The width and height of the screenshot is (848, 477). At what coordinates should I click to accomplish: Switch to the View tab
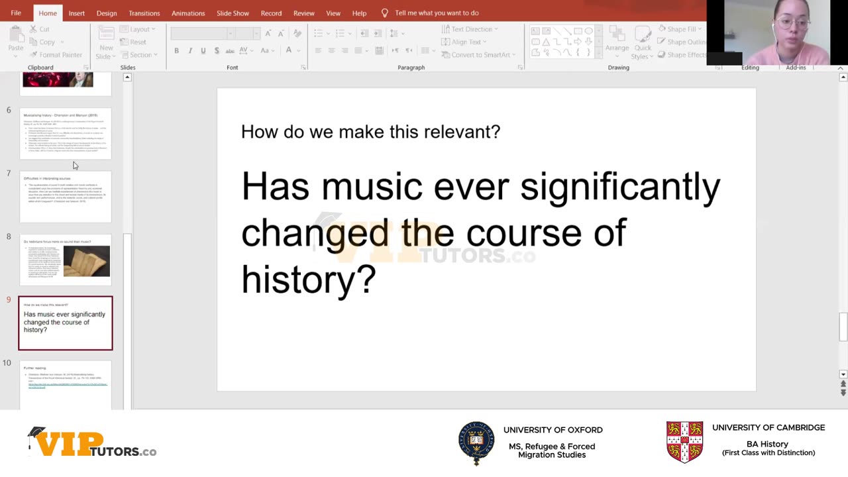pyautogui.click(x=333, y=13)
